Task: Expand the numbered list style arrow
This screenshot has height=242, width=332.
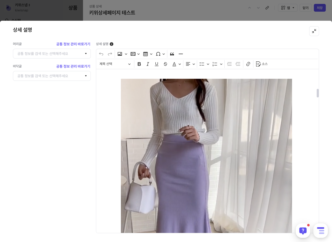Action: 221,64
